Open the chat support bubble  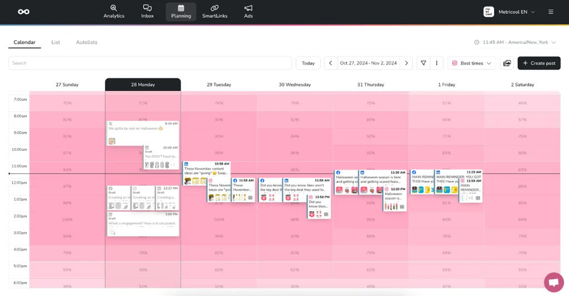(x=553, y=282)
